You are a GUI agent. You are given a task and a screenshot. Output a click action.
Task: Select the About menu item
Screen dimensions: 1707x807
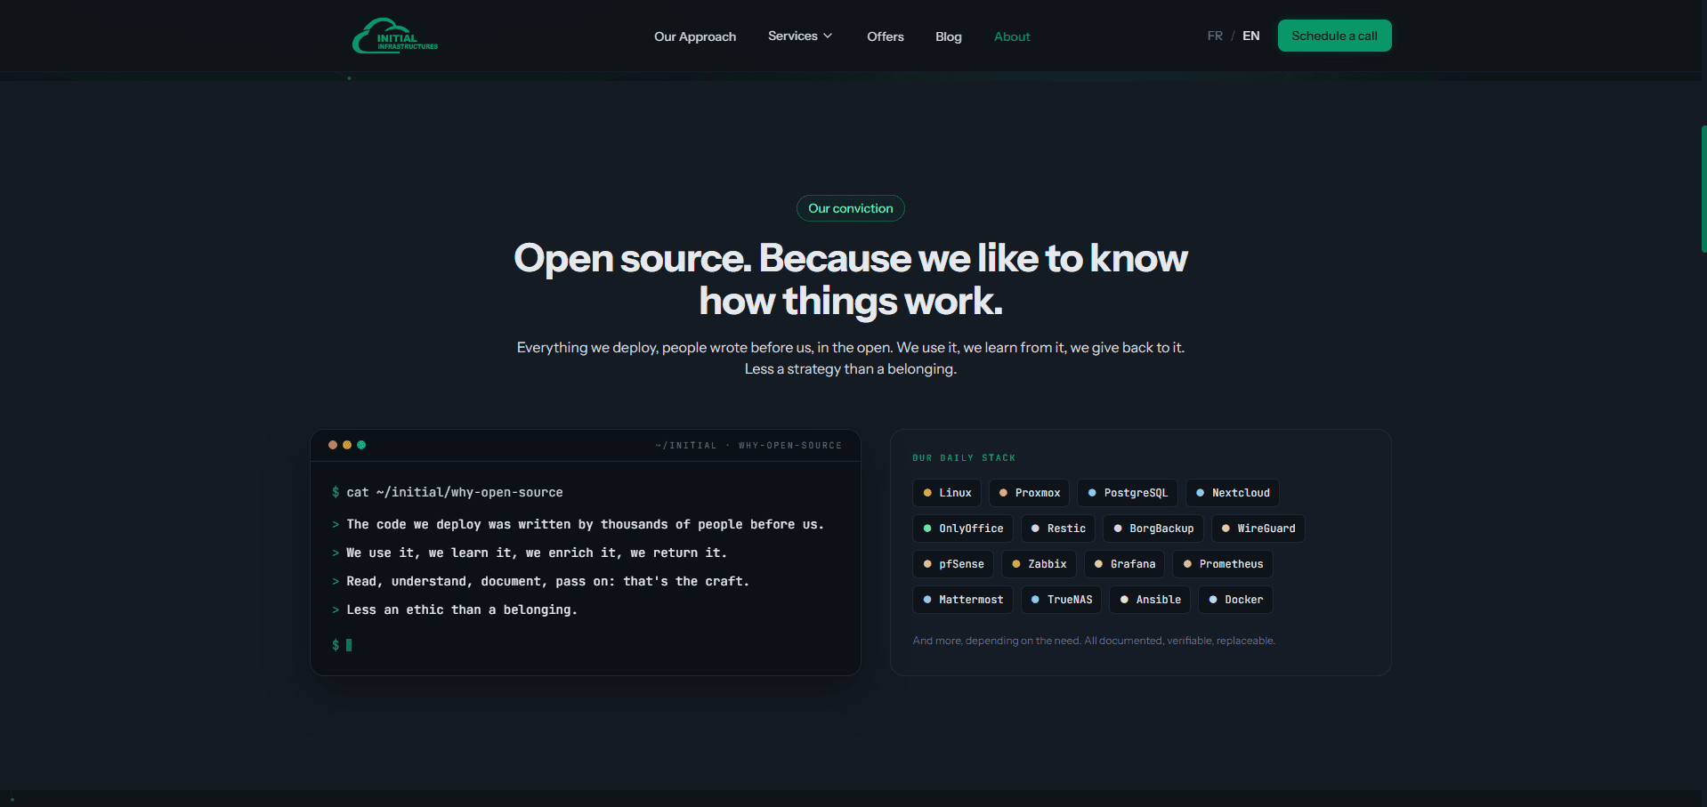point(1012,36)
